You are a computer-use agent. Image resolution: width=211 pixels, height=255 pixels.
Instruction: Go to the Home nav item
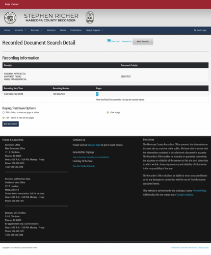pos(7,30)
